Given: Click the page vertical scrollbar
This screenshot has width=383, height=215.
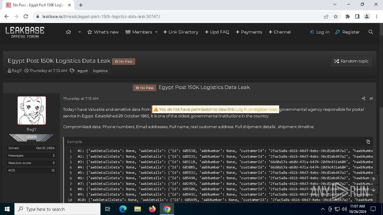Looking at the screenshot, I should (x=381, y=113).
